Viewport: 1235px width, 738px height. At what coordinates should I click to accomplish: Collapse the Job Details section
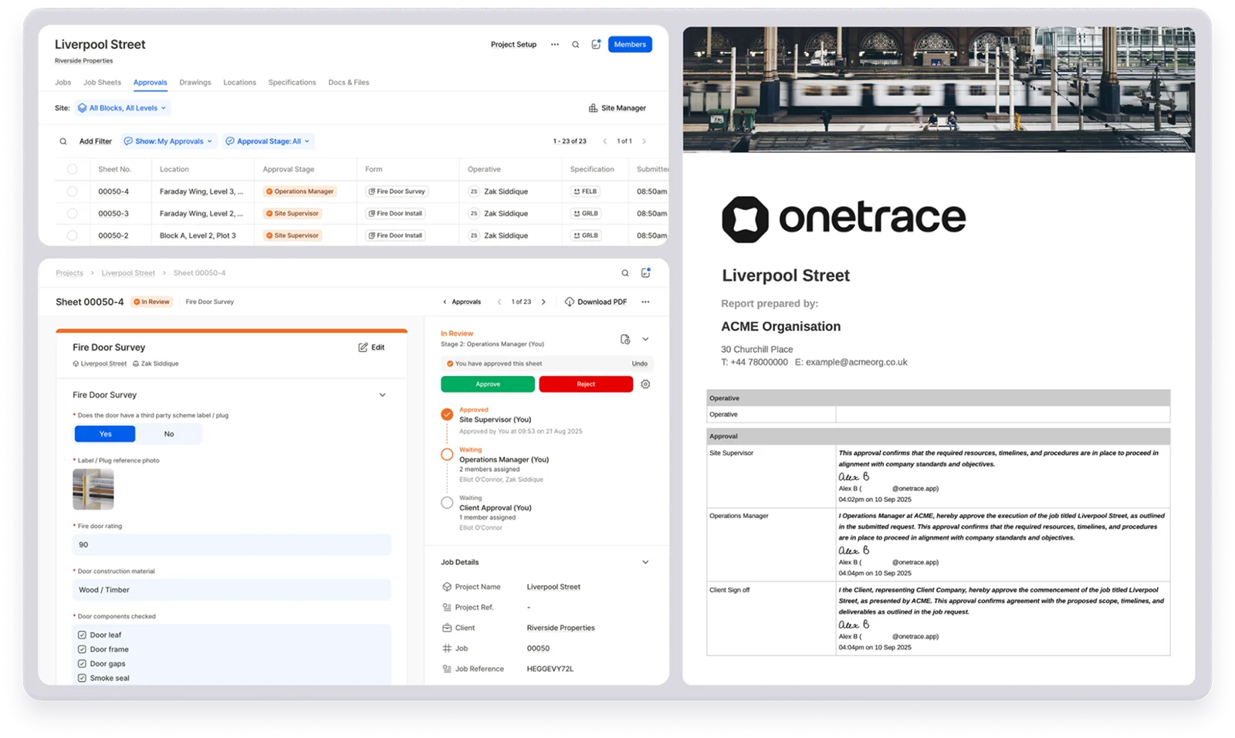point(646,562)
